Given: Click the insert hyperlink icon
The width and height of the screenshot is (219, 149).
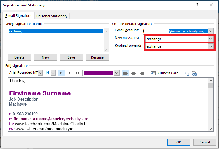Looking at the screenshot, I should point(195,73).
